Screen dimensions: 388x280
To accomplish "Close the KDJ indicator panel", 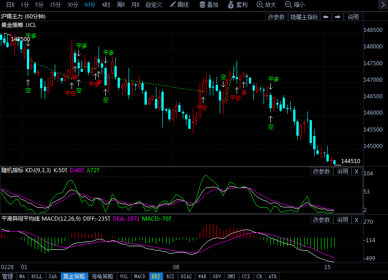I will 357,171.
